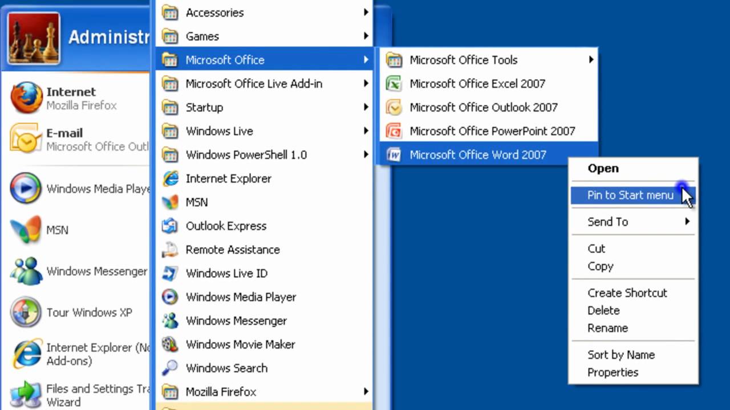This screenshot has height=410, width=730.
Task: Click the Windows Movie Maker icon
Action: click(170, 345)
